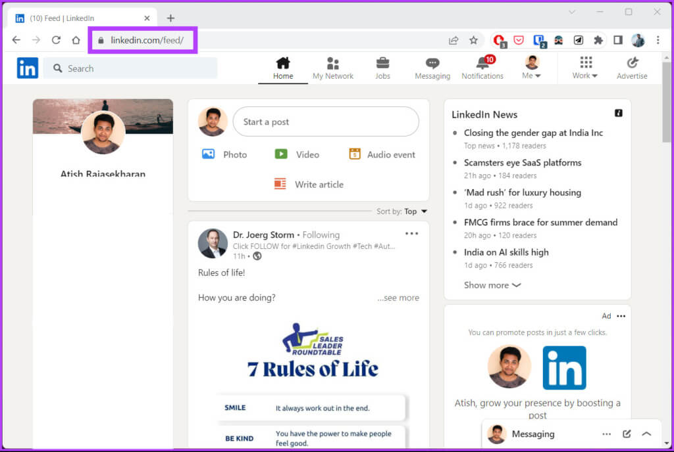
Task: Open the Notifications bell icon
Action: pos(482,63)
